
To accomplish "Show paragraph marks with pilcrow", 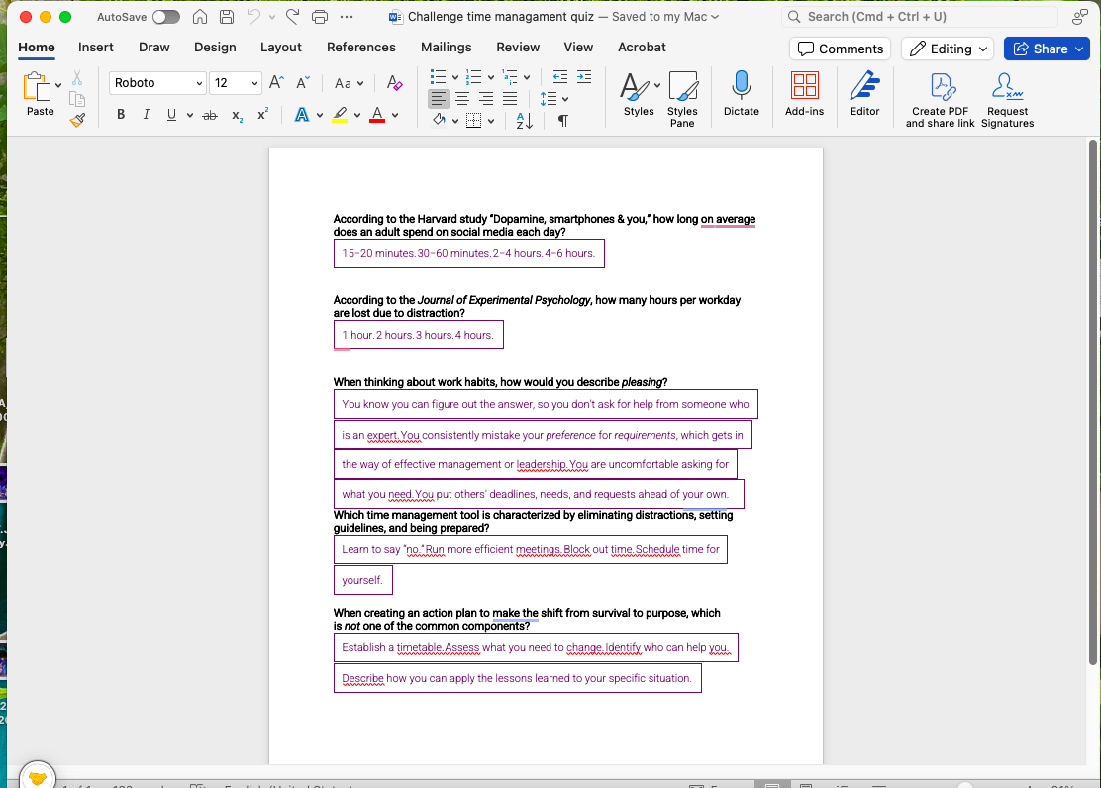I will pyautogui.click(x=563, y=120).
